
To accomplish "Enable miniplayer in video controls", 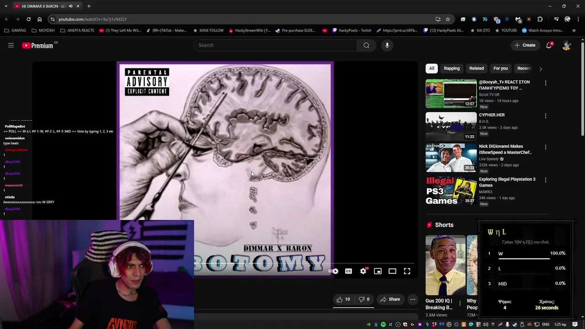I will click(x=378, y=271).
